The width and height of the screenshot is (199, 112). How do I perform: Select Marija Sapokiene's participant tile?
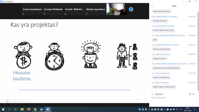(x=96, y=9)
